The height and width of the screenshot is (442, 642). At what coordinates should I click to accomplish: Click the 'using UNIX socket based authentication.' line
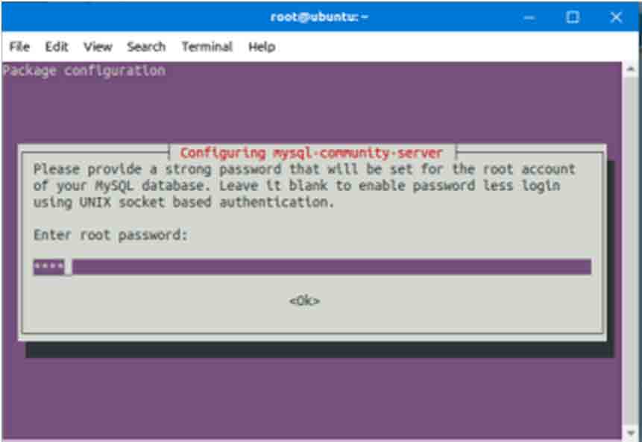(184, 202)
